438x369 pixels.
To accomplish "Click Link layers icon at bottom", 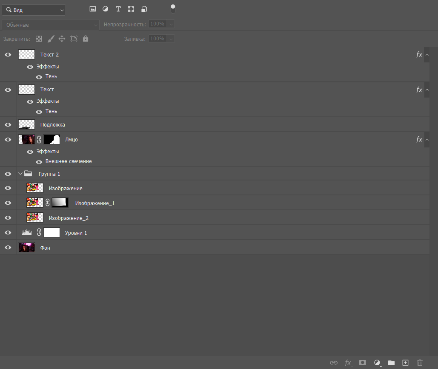I will (x=334, y=363).
